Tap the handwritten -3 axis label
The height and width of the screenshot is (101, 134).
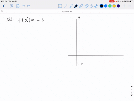tap(81, 64)
